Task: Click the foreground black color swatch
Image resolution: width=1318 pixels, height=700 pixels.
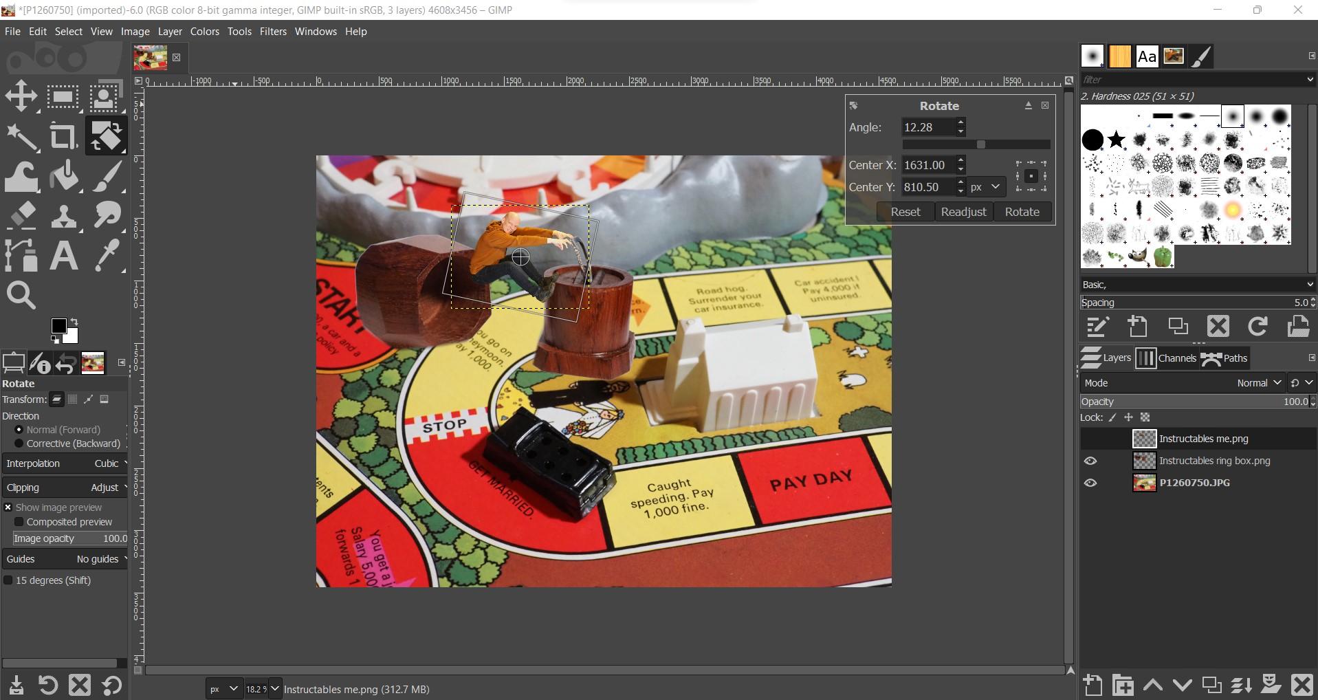Action: [x=58, y=326]
